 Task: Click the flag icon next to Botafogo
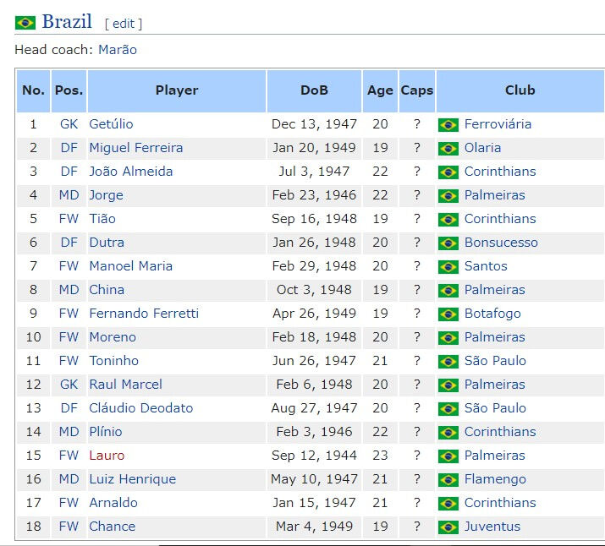point(448,314)
